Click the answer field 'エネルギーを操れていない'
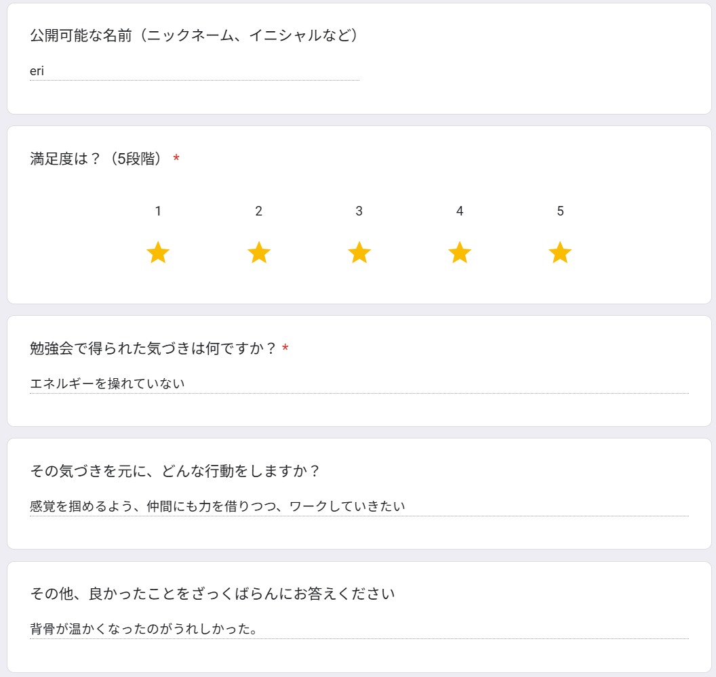716x677 pixels. [x=359, y=384]
